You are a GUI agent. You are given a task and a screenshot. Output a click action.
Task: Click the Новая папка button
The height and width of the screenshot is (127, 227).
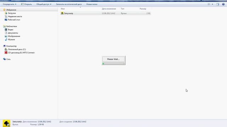(92, 4)
